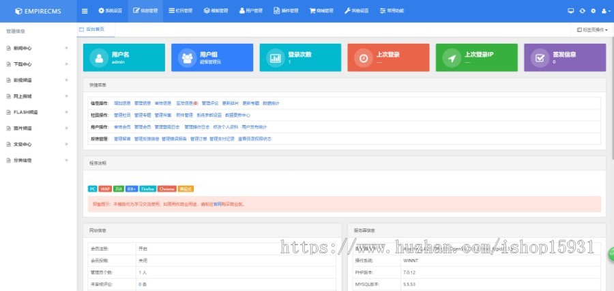Click the 信息管理 edit pencil icon
This screenshot has height=291, width=614.
click(136, 11)
